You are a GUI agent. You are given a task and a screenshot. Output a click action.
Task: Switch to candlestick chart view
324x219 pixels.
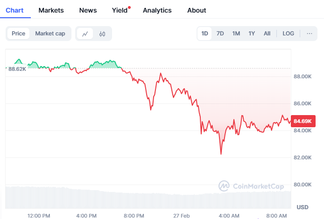pyautogui.click(x=102, y=34)
